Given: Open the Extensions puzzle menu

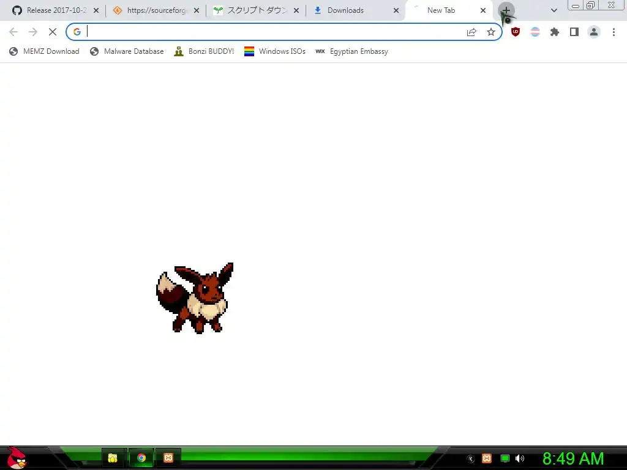Looking at the screenshot, I should [x=555, y=32].
